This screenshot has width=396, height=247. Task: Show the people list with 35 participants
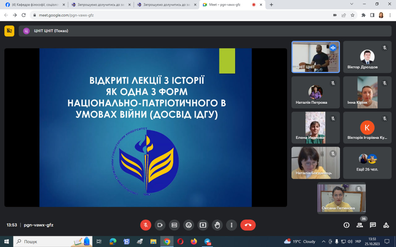pyautogui.click(x=360, y=225)
